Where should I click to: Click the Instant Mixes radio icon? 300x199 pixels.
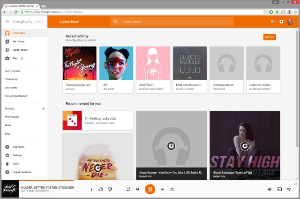7,50
